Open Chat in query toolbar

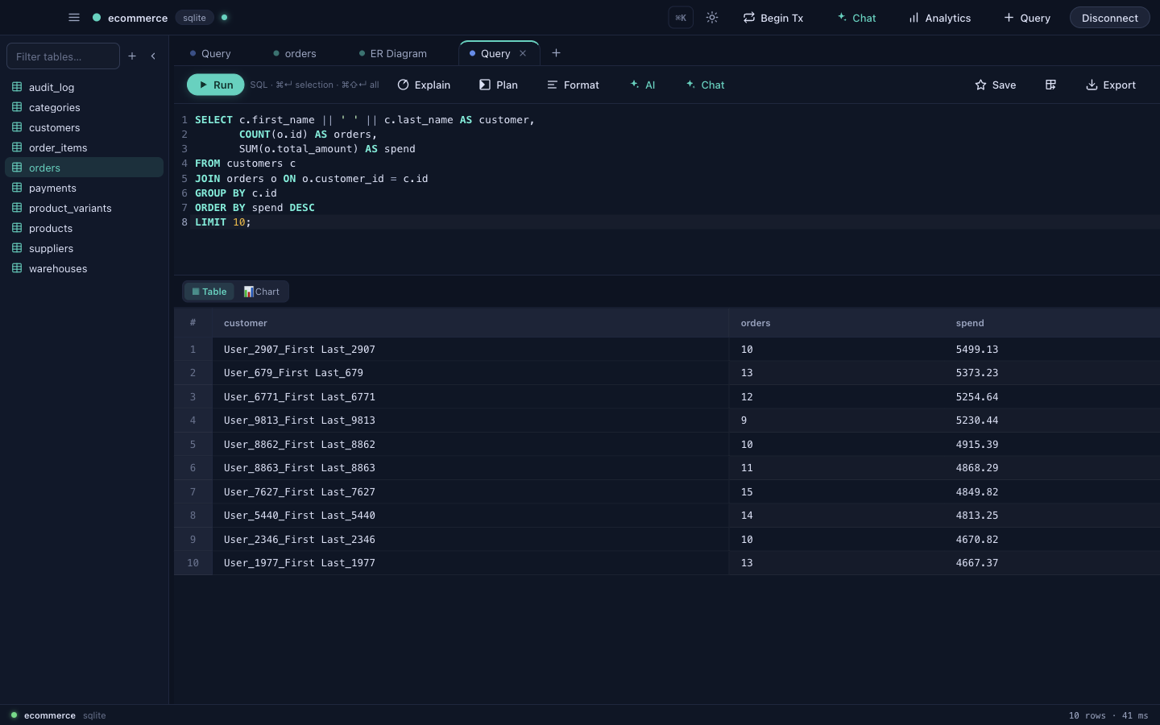tap(705, 85)
